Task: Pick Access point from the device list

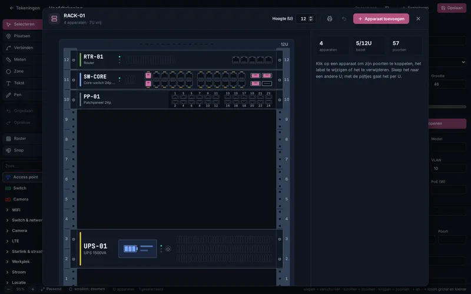Action: [23, 177]
